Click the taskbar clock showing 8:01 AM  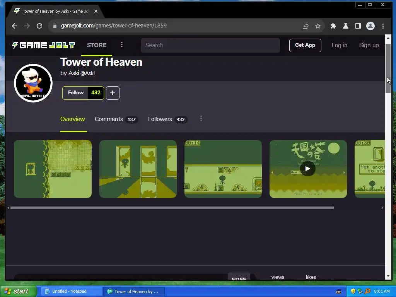click(382, 292)
